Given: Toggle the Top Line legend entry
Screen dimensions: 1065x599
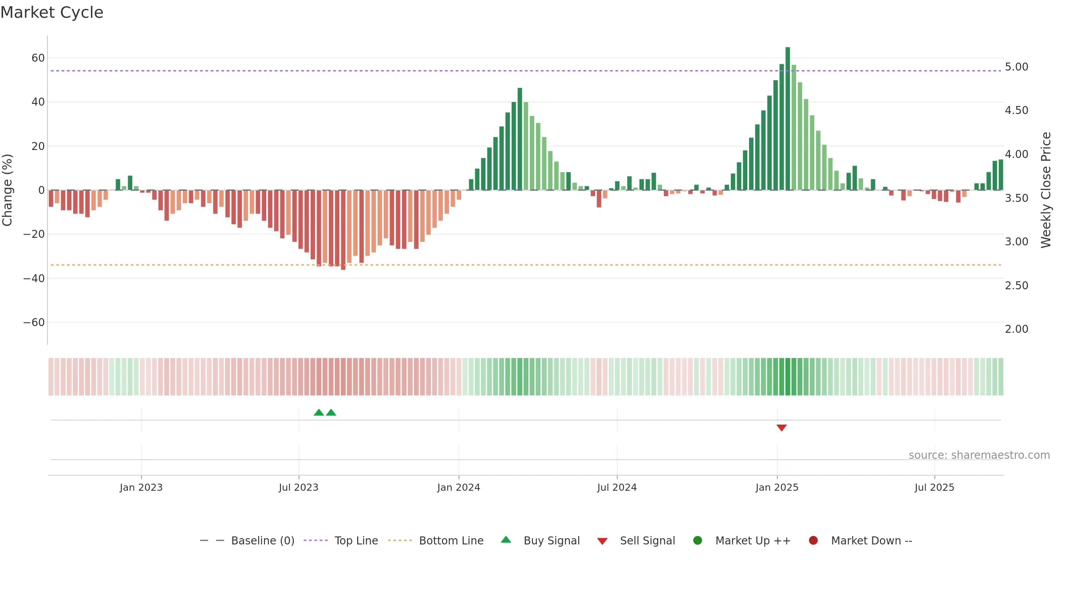Looking at the screenshot, I should [341, 540].
